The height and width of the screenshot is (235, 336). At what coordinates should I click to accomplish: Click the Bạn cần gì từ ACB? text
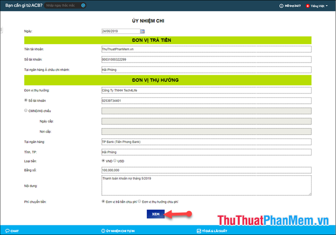pyautogui.click(x=24, y=5)
